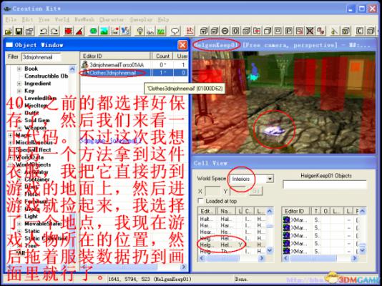382x286 pixels.
Task: Click scroll-down arrow of the cell list
Action: 270,250
